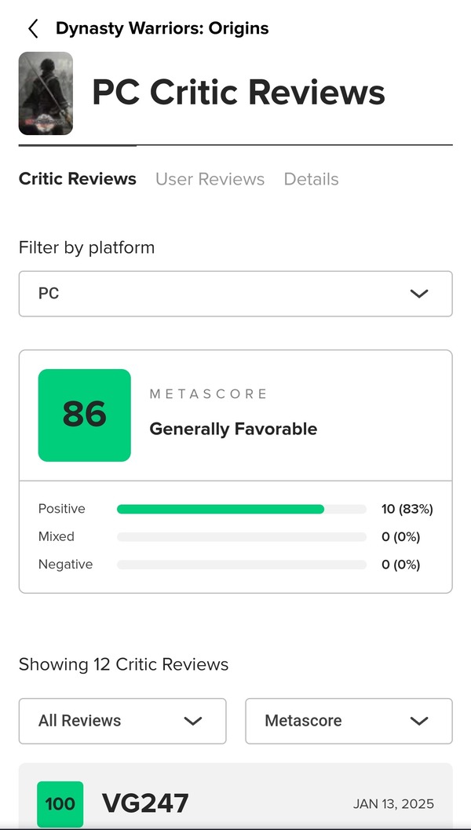Open the All Reviews filter dropdown
The height and width of the screenshot is (830, 471).
tap(122, 721)
